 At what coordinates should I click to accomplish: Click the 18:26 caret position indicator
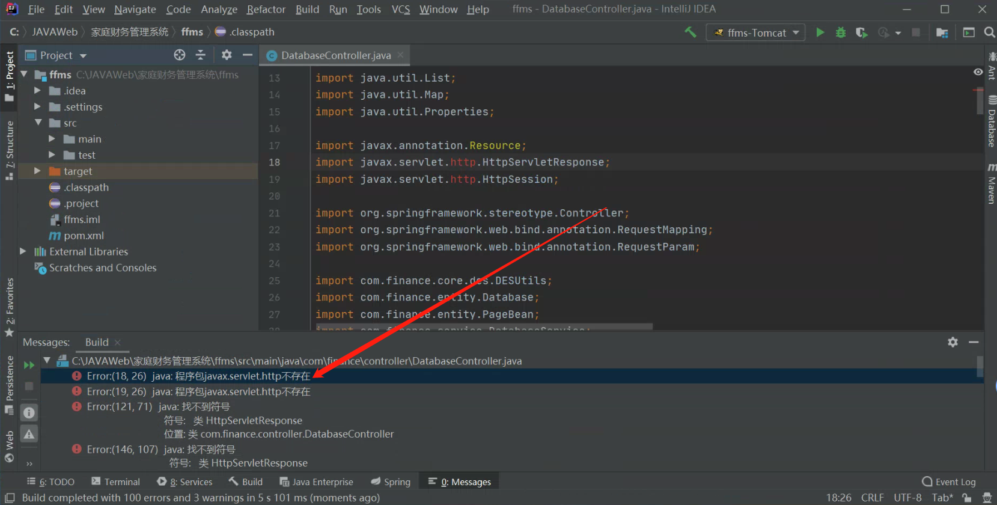click(838, 498)
